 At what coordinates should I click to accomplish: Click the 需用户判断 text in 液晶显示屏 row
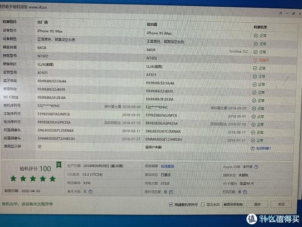pos(154,147)
